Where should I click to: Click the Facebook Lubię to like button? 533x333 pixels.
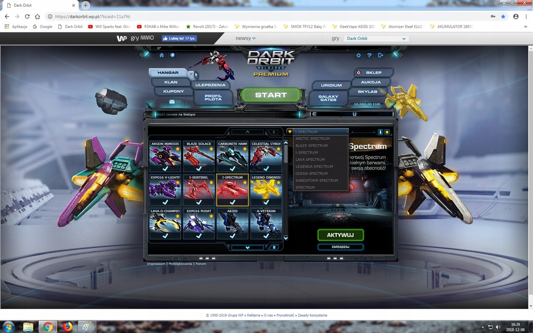(x=180, y=39)
